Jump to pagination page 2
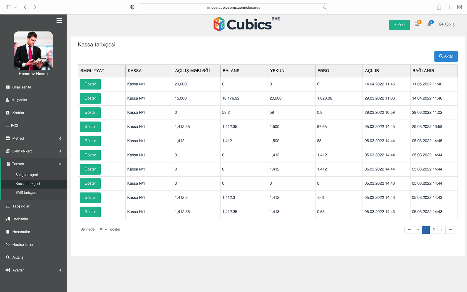Image resolution: width=467 pixels, height=292 pixels. tap(434, 230)
